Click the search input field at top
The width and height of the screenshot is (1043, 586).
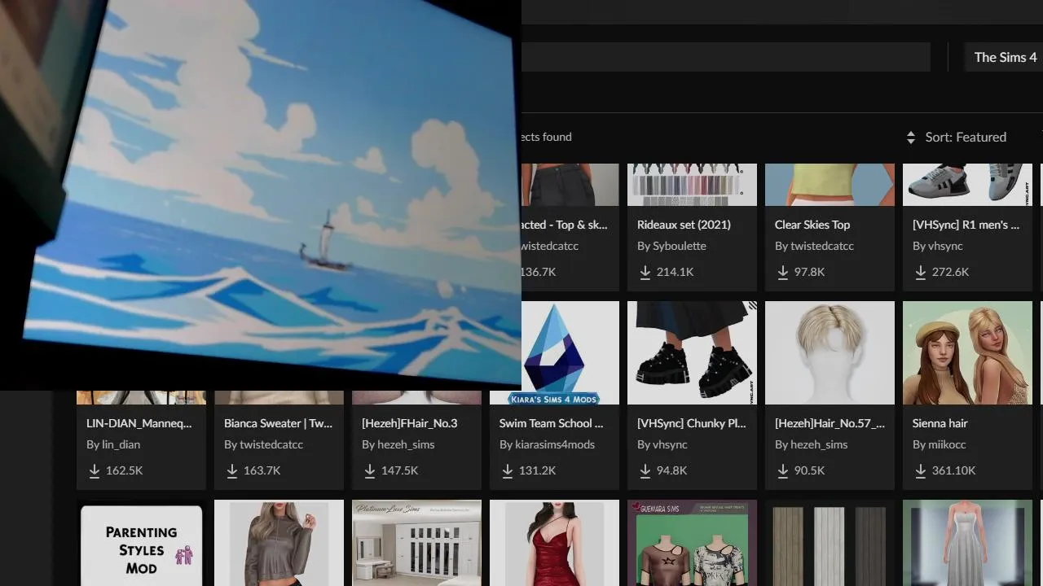coord(725,57)
